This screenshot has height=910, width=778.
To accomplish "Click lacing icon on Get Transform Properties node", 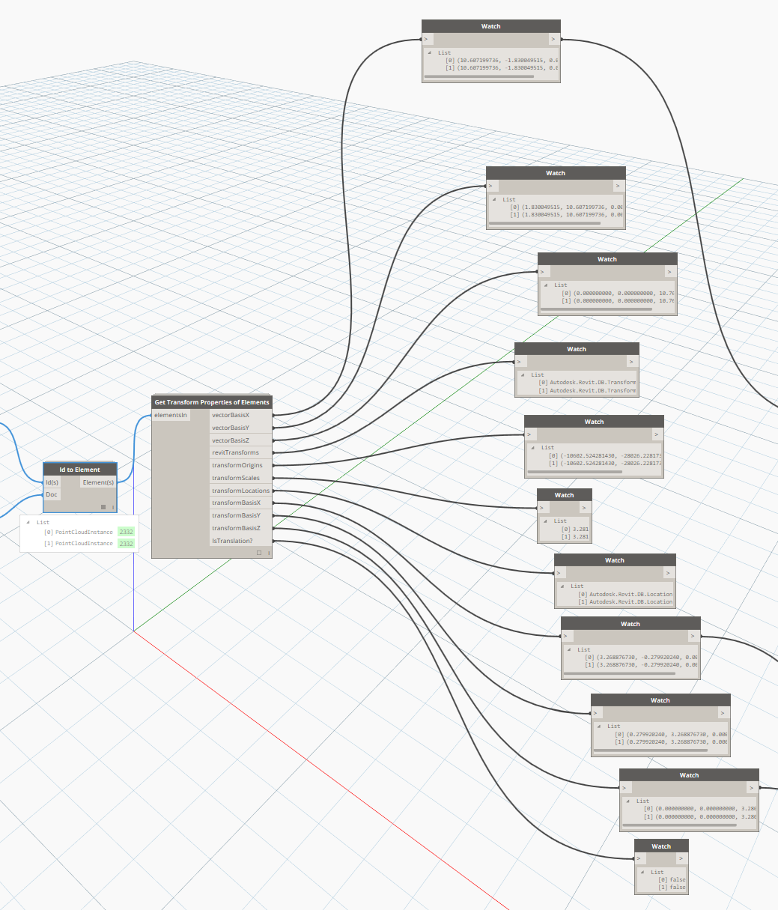I will (x=268, y=553).
